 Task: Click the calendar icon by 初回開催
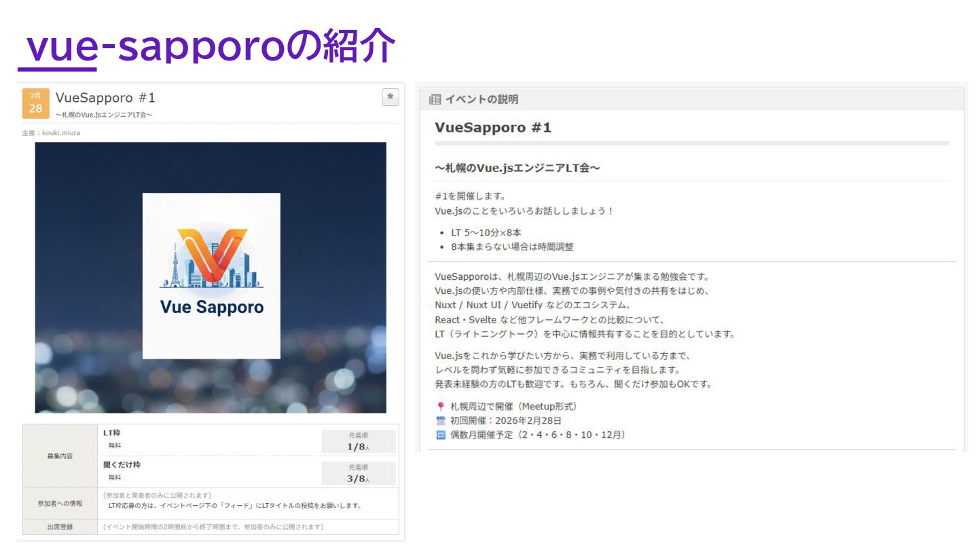coord(441,420)
